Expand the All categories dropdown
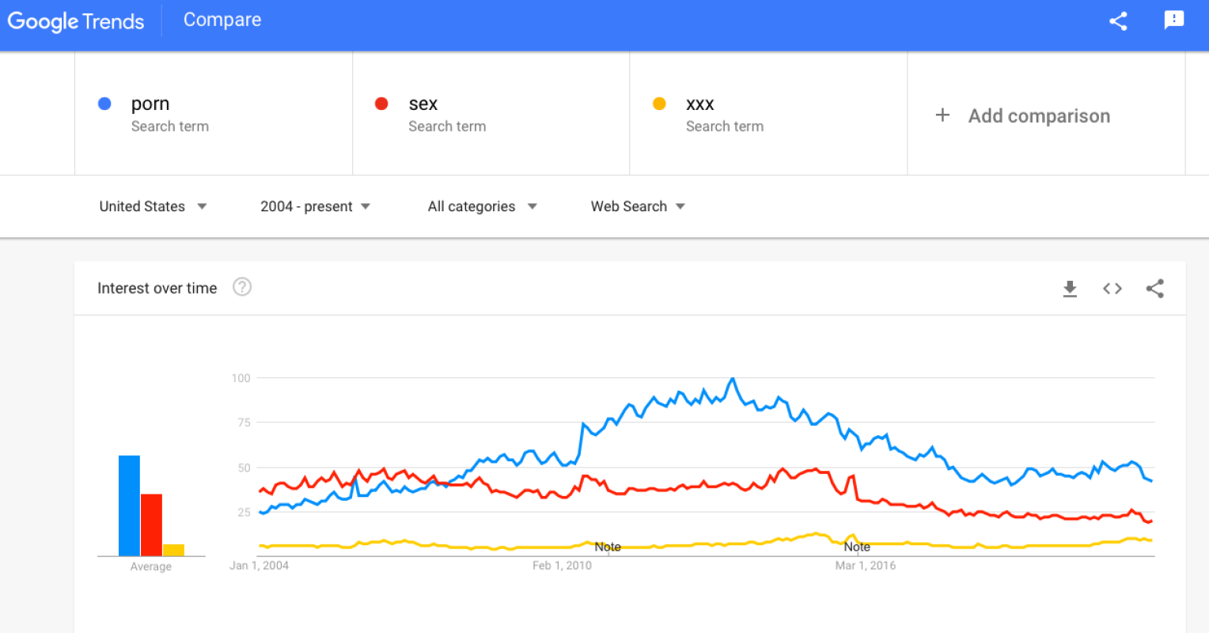Image resolution: width=1209 pixels, height=633 pixels. 482,207
